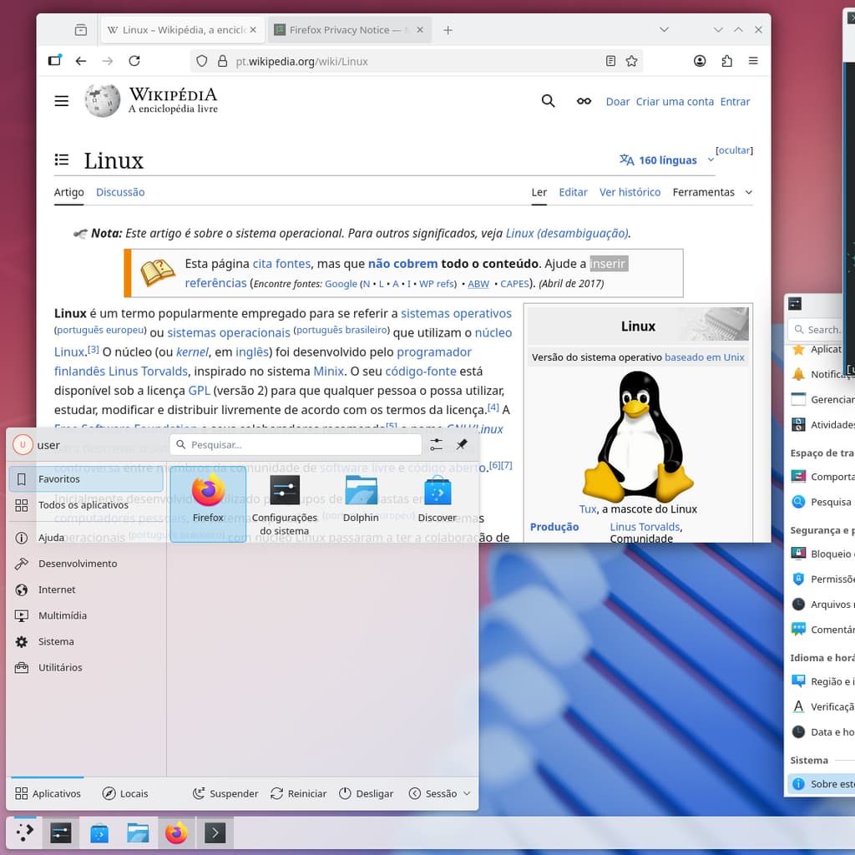
Task: Select Ajuda category in launcher
Action: (x=86, y=538)
